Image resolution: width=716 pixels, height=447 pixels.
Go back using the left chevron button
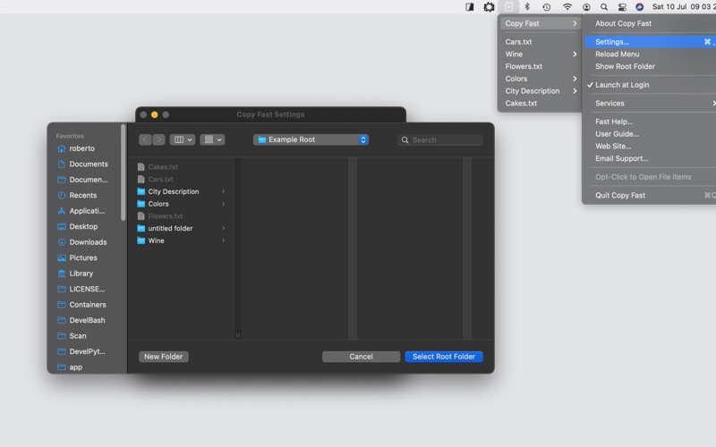[146, 140]
